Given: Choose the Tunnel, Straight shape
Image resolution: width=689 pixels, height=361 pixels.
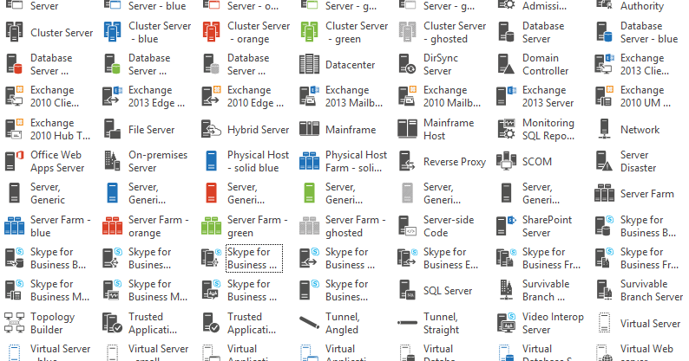Looking at the screenshot, I should pos(407,322).
